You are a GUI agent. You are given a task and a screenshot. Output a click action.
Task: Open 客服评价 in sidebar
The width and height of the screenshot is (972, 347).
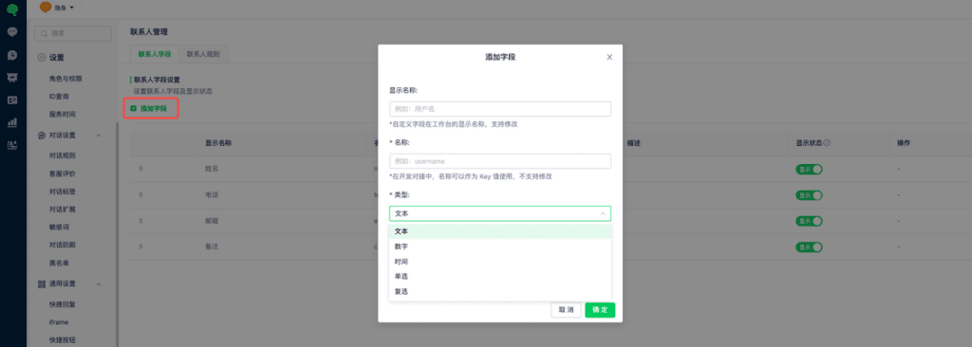[x=62, y=173]
